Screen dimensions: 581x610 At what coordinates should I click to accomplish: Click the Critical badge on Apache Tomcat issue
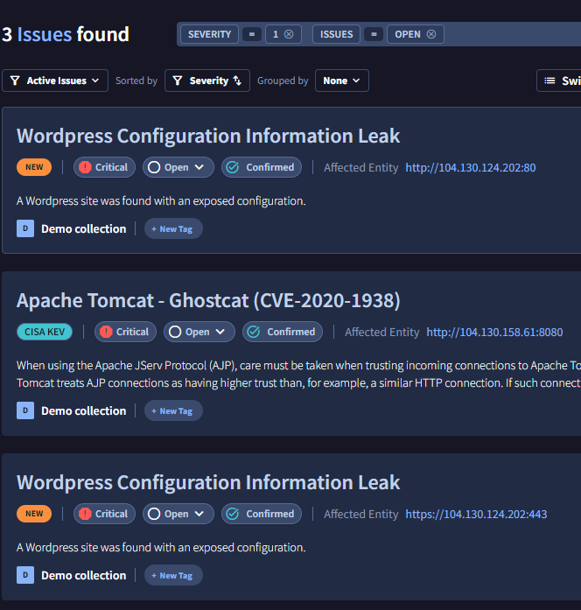125,332
